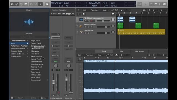Select Studio Instruments category in Library
Screen dimensions: 177x100
click(x=19, y=49)
